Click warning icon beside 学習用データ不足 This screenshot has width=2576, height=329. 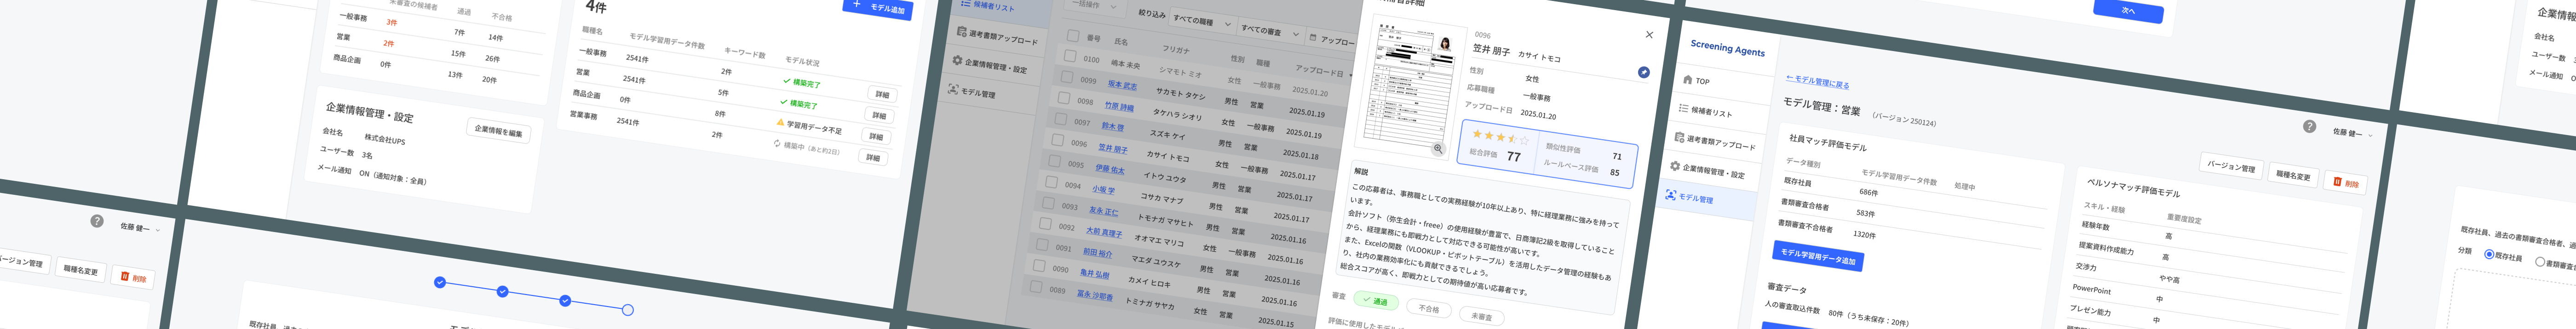(781, 123)
